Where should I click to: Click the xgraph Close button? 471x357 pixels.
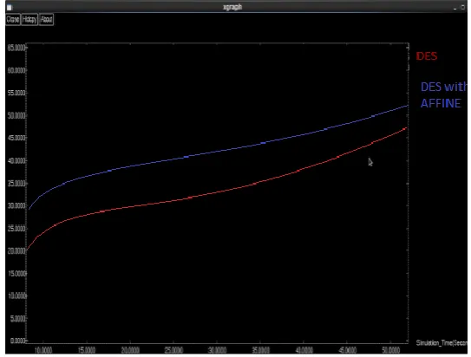[13, 20]
